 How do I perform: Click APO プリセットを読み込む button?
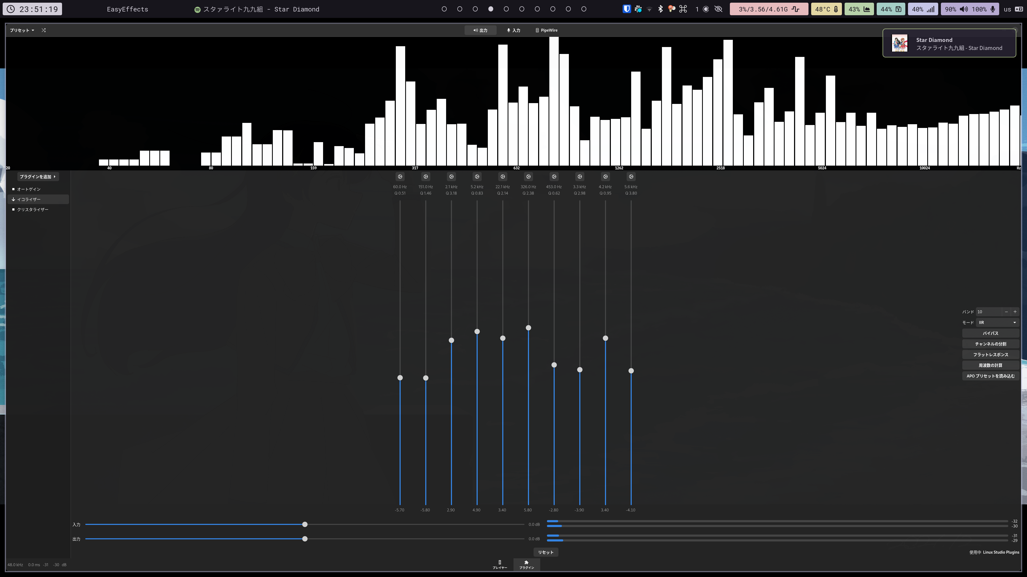pyautogui.click(x=990, y=376)
